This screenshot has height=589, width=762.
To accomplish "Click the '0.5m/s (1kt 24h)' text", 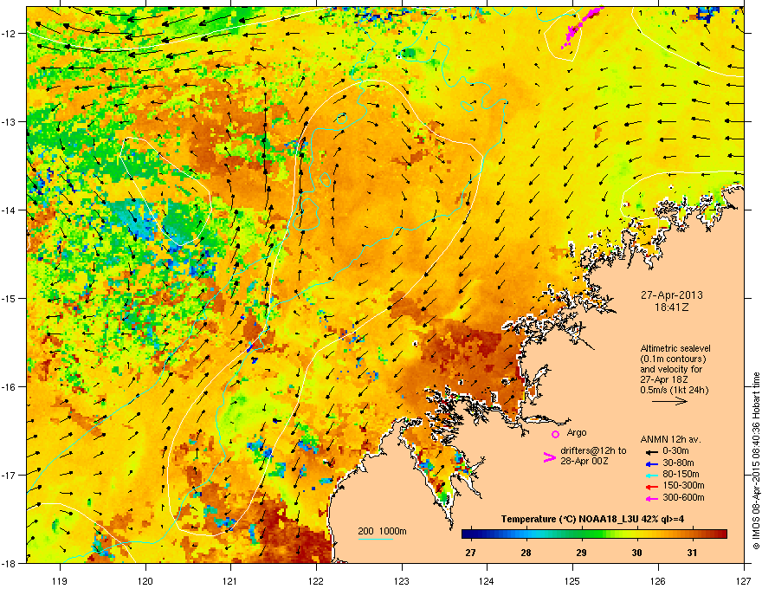I will coord(674,391).
